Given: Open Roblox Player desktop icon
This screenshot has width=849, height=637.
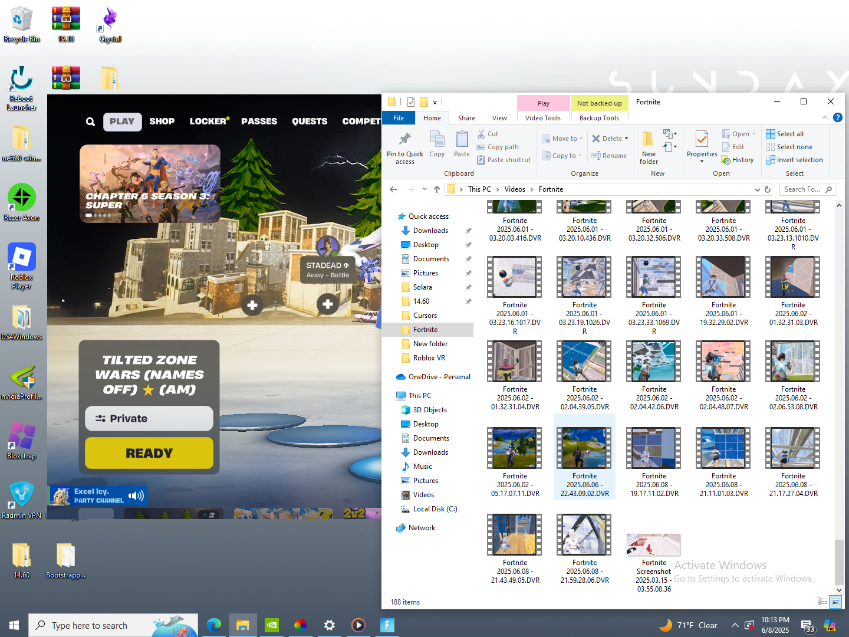Looking at the screenshot, I should [x=22, y=266].
